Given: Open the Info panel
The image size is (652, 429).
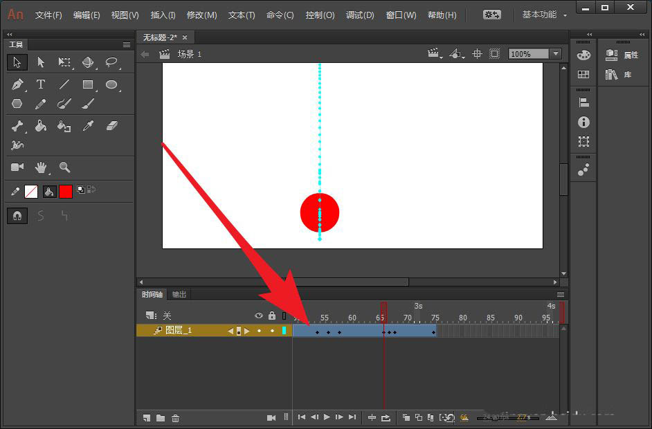Looking at the screenshot, I should (x=583, y=122).
